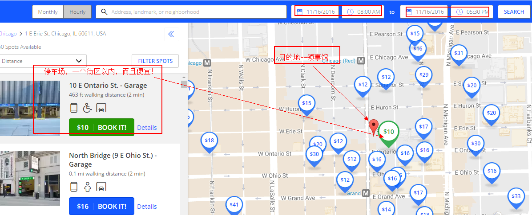Select the Hourly parking option

[77, 12]
